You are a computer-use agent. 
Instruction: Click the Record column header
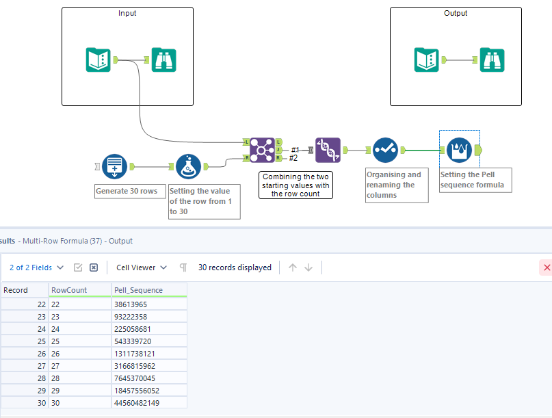(25, 290)
